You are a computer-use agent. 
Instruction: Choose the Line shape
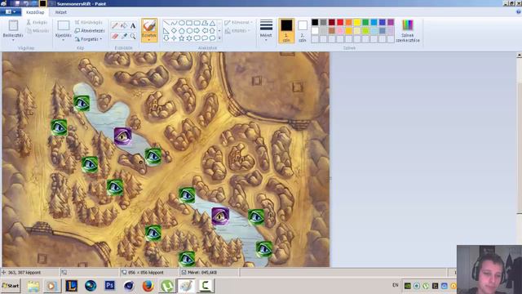click(166, 23)
